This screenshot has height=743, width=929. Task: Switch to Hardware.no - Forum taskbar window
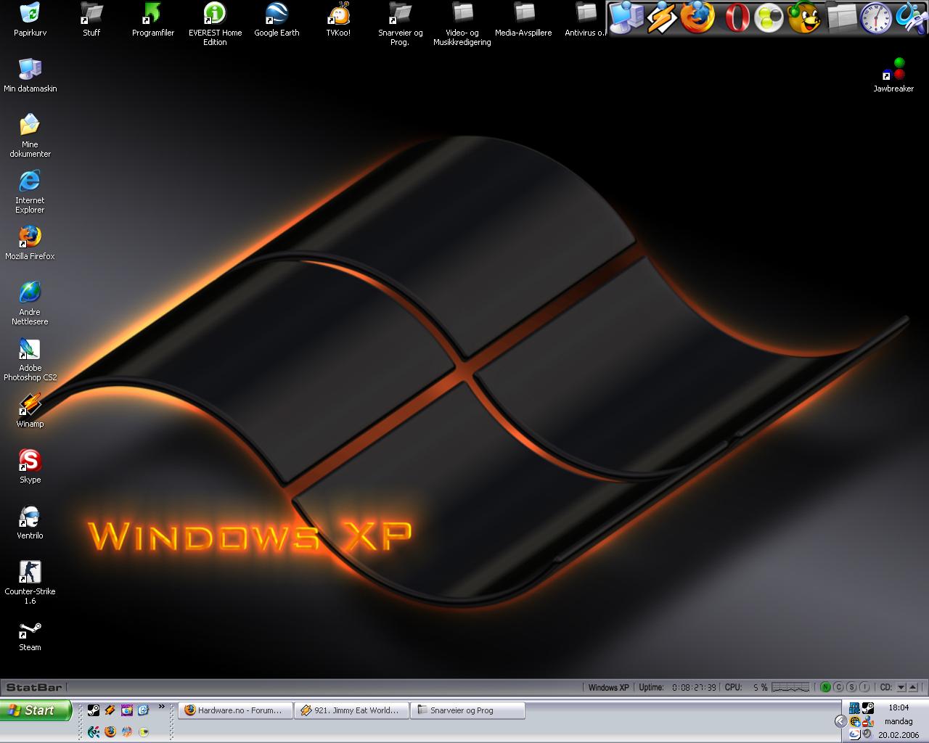(x=235, y=710)
